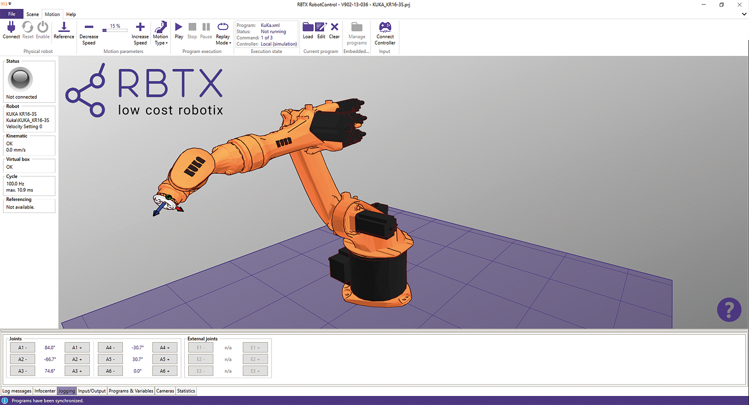Click the purple help question mark
This screenshot has width=749, height=405.
point(729,309)
